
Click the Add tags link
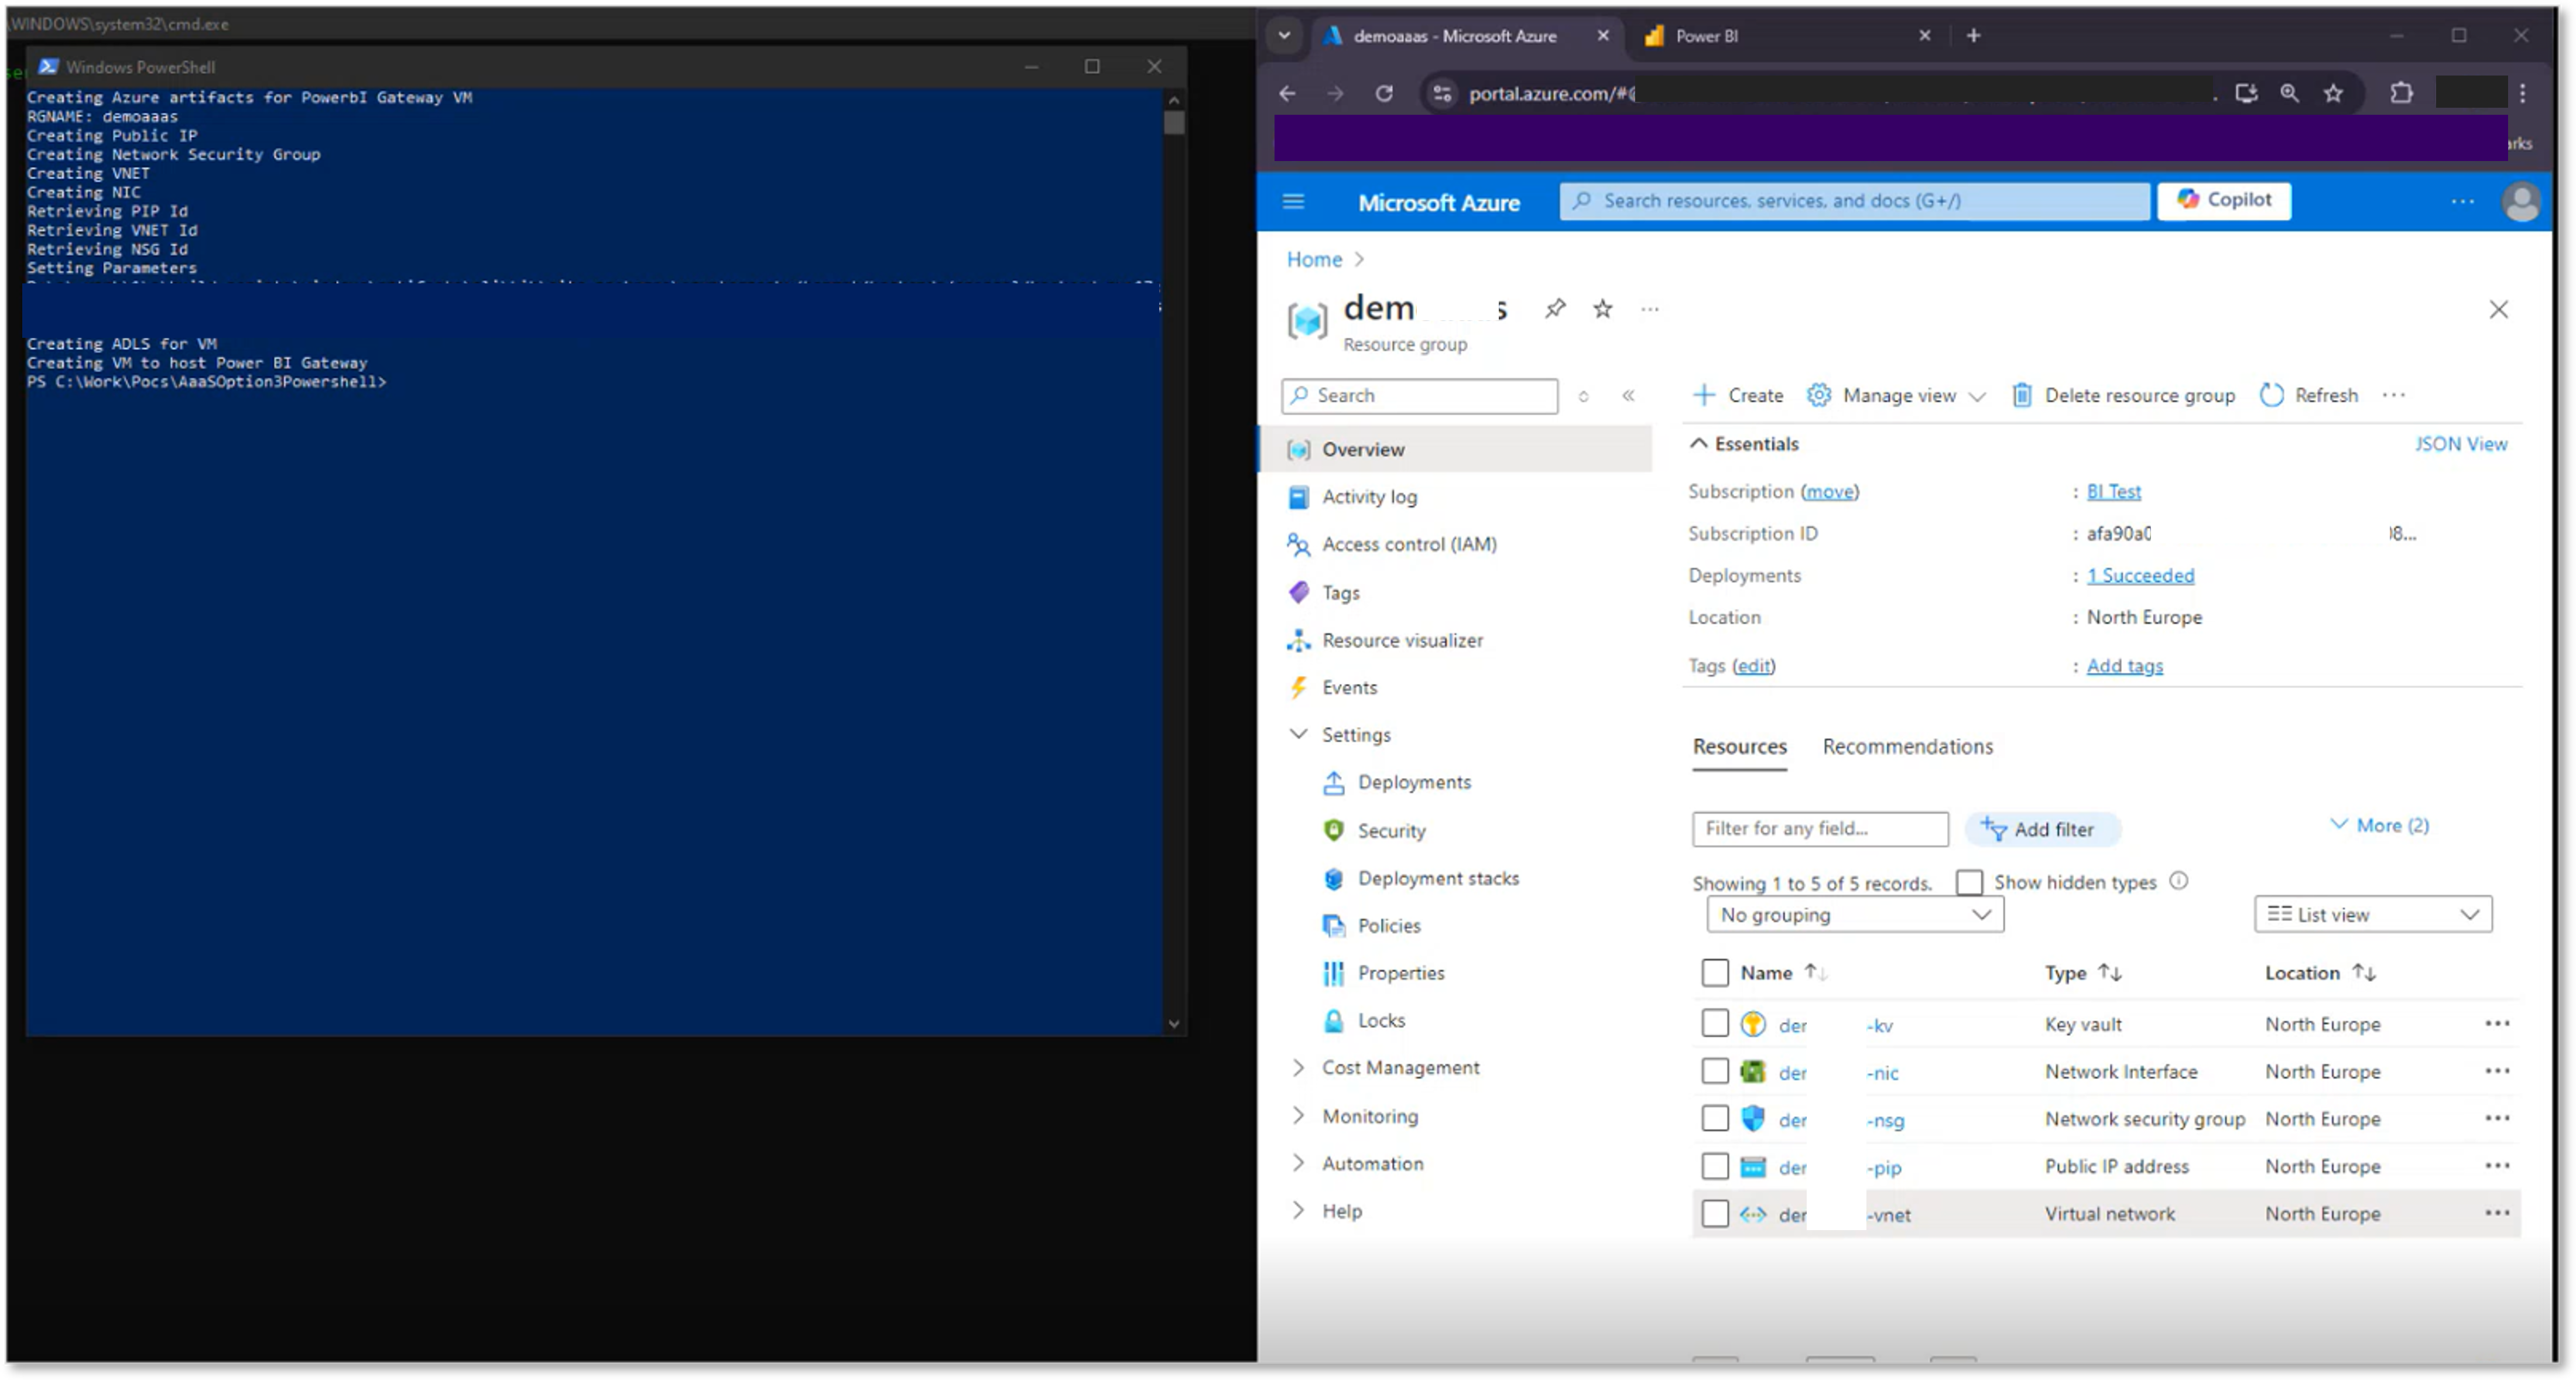point(2124,666)
